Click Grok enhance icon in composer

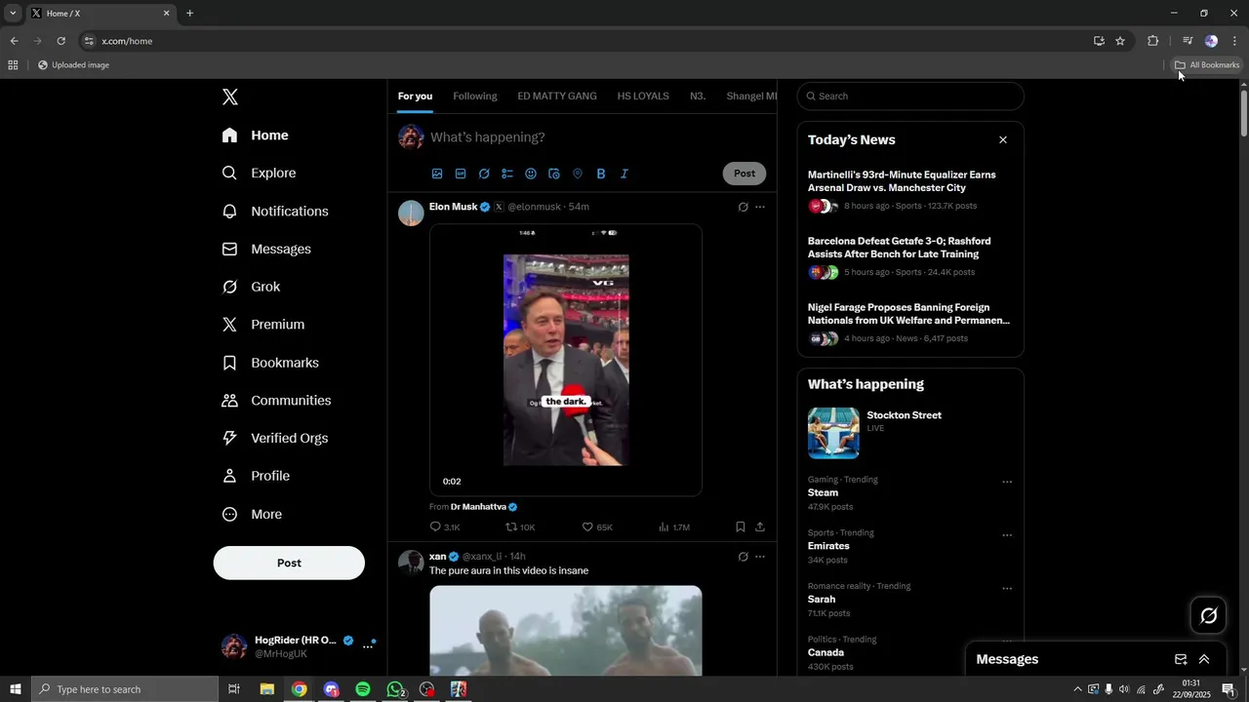coord(484,174)
